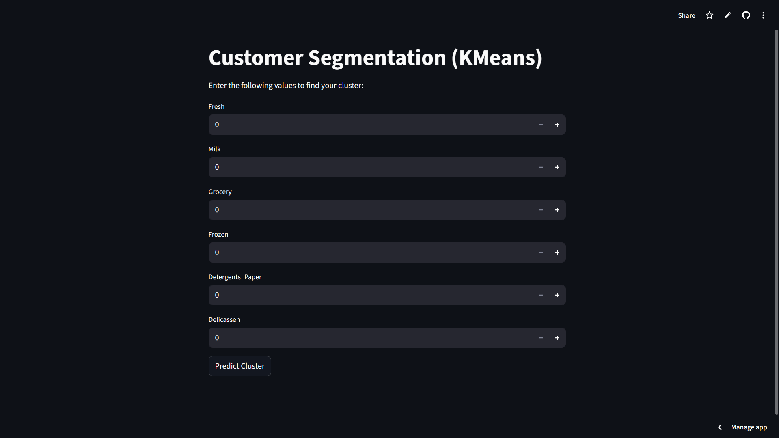The image size is (779, 438).
Task: Decrease the Delicassen value with minus
Action: click(x=541, y=338)
